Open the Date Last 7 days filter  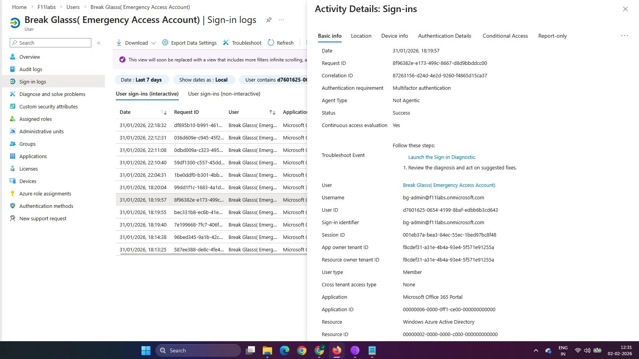tap(141, 80)
